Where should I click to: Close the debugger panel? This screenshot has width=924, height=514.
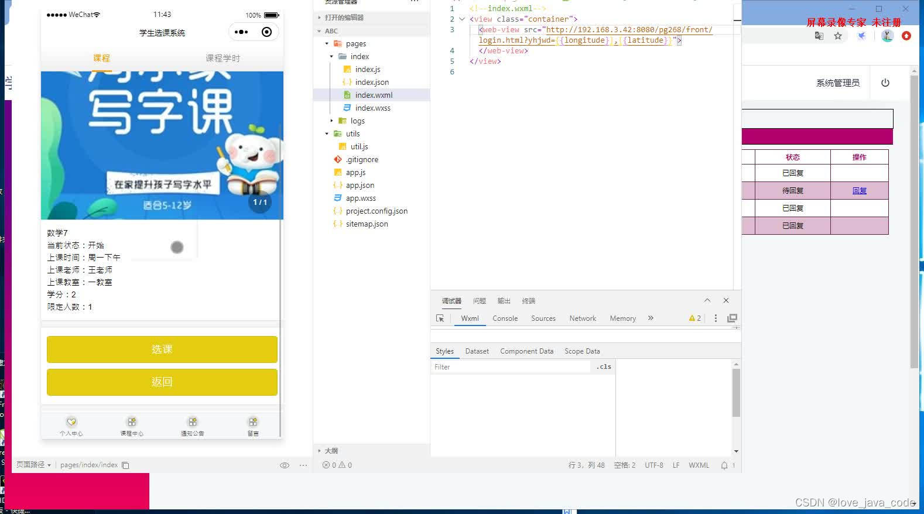726,300
